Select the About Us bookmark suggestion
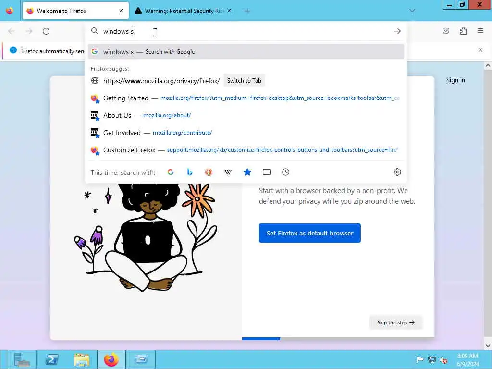 (x=246, y=115)
